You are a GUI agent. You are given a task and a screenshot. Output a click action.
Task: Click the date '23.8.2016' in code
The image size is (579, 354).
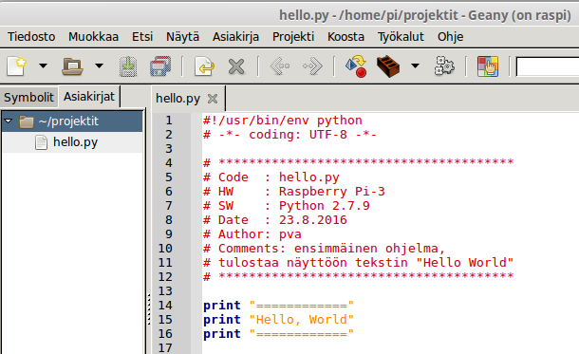313,219
